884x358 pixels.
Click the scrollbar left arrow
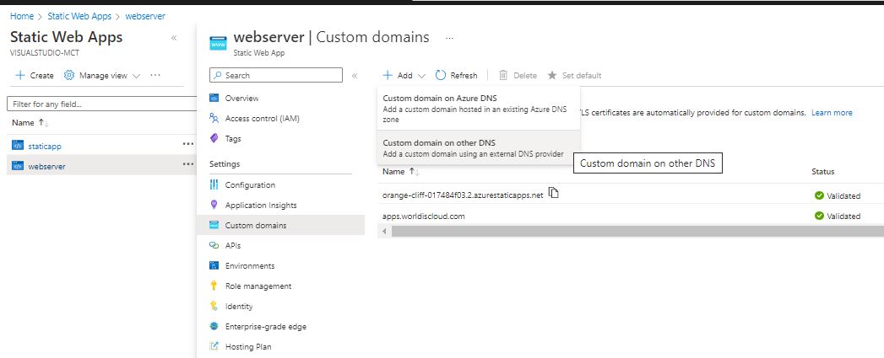click(x=385, y=231)
